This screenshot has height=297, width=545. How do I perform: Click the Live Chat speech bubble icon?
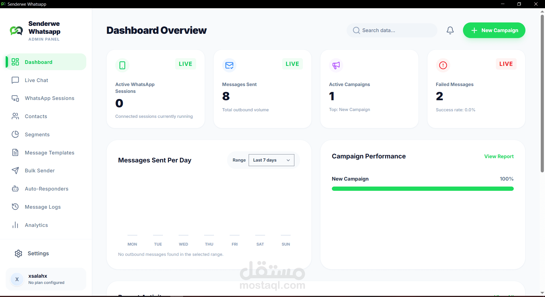15,80
